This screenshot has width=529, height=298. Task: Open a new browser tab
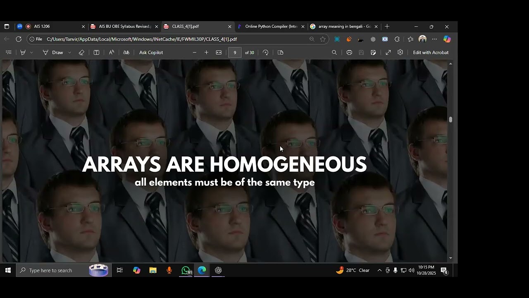(x=387, y=26)
